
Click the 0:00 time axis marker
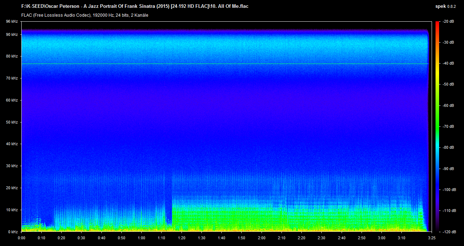[x=21, y=238]
